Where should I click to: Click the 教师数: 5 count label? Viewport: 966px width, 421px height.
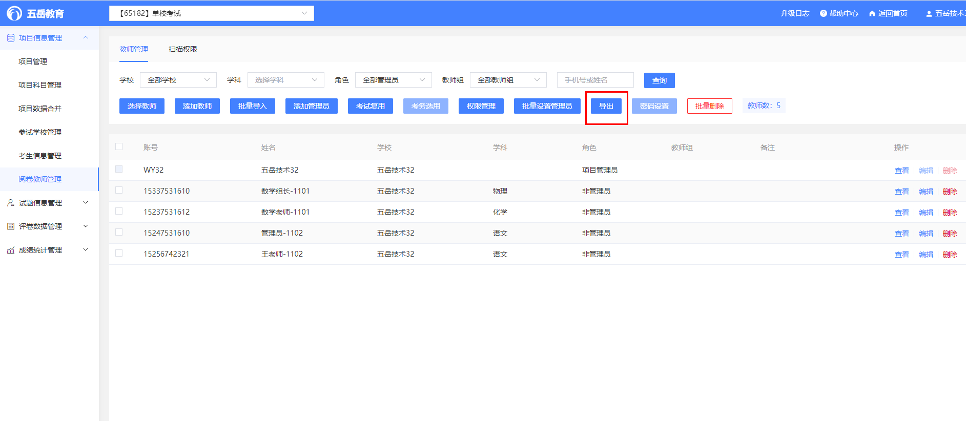click(x=764, y=106)
